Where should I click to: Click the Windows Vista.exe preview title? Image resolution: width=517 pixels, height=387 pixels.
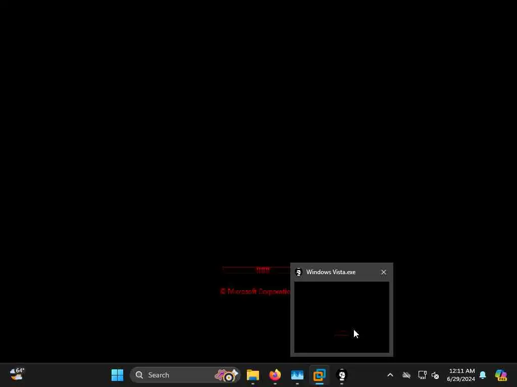tap(331, 272)
